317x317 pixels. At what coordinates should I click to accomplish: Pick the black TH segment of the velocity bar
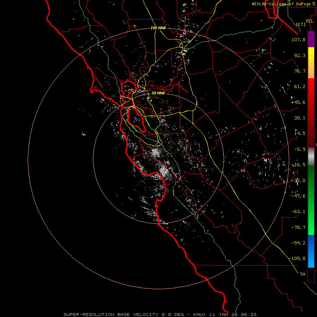pyautogui.click(x=311, y=274)
